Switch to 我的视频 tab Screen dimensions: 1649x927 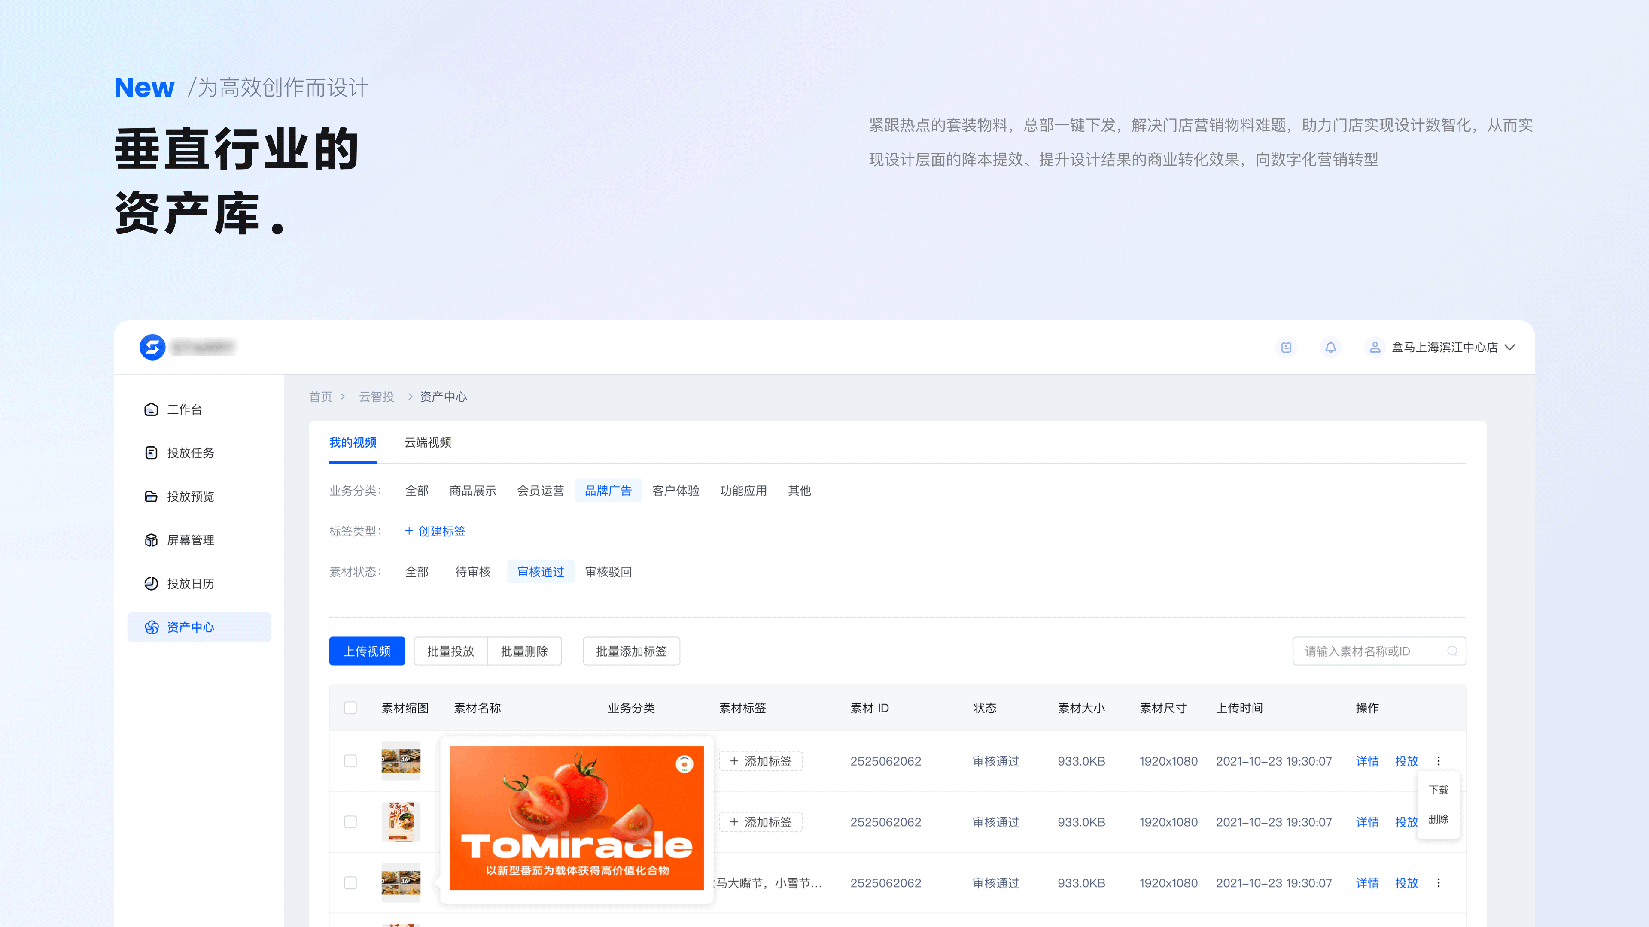click(353, 443)
